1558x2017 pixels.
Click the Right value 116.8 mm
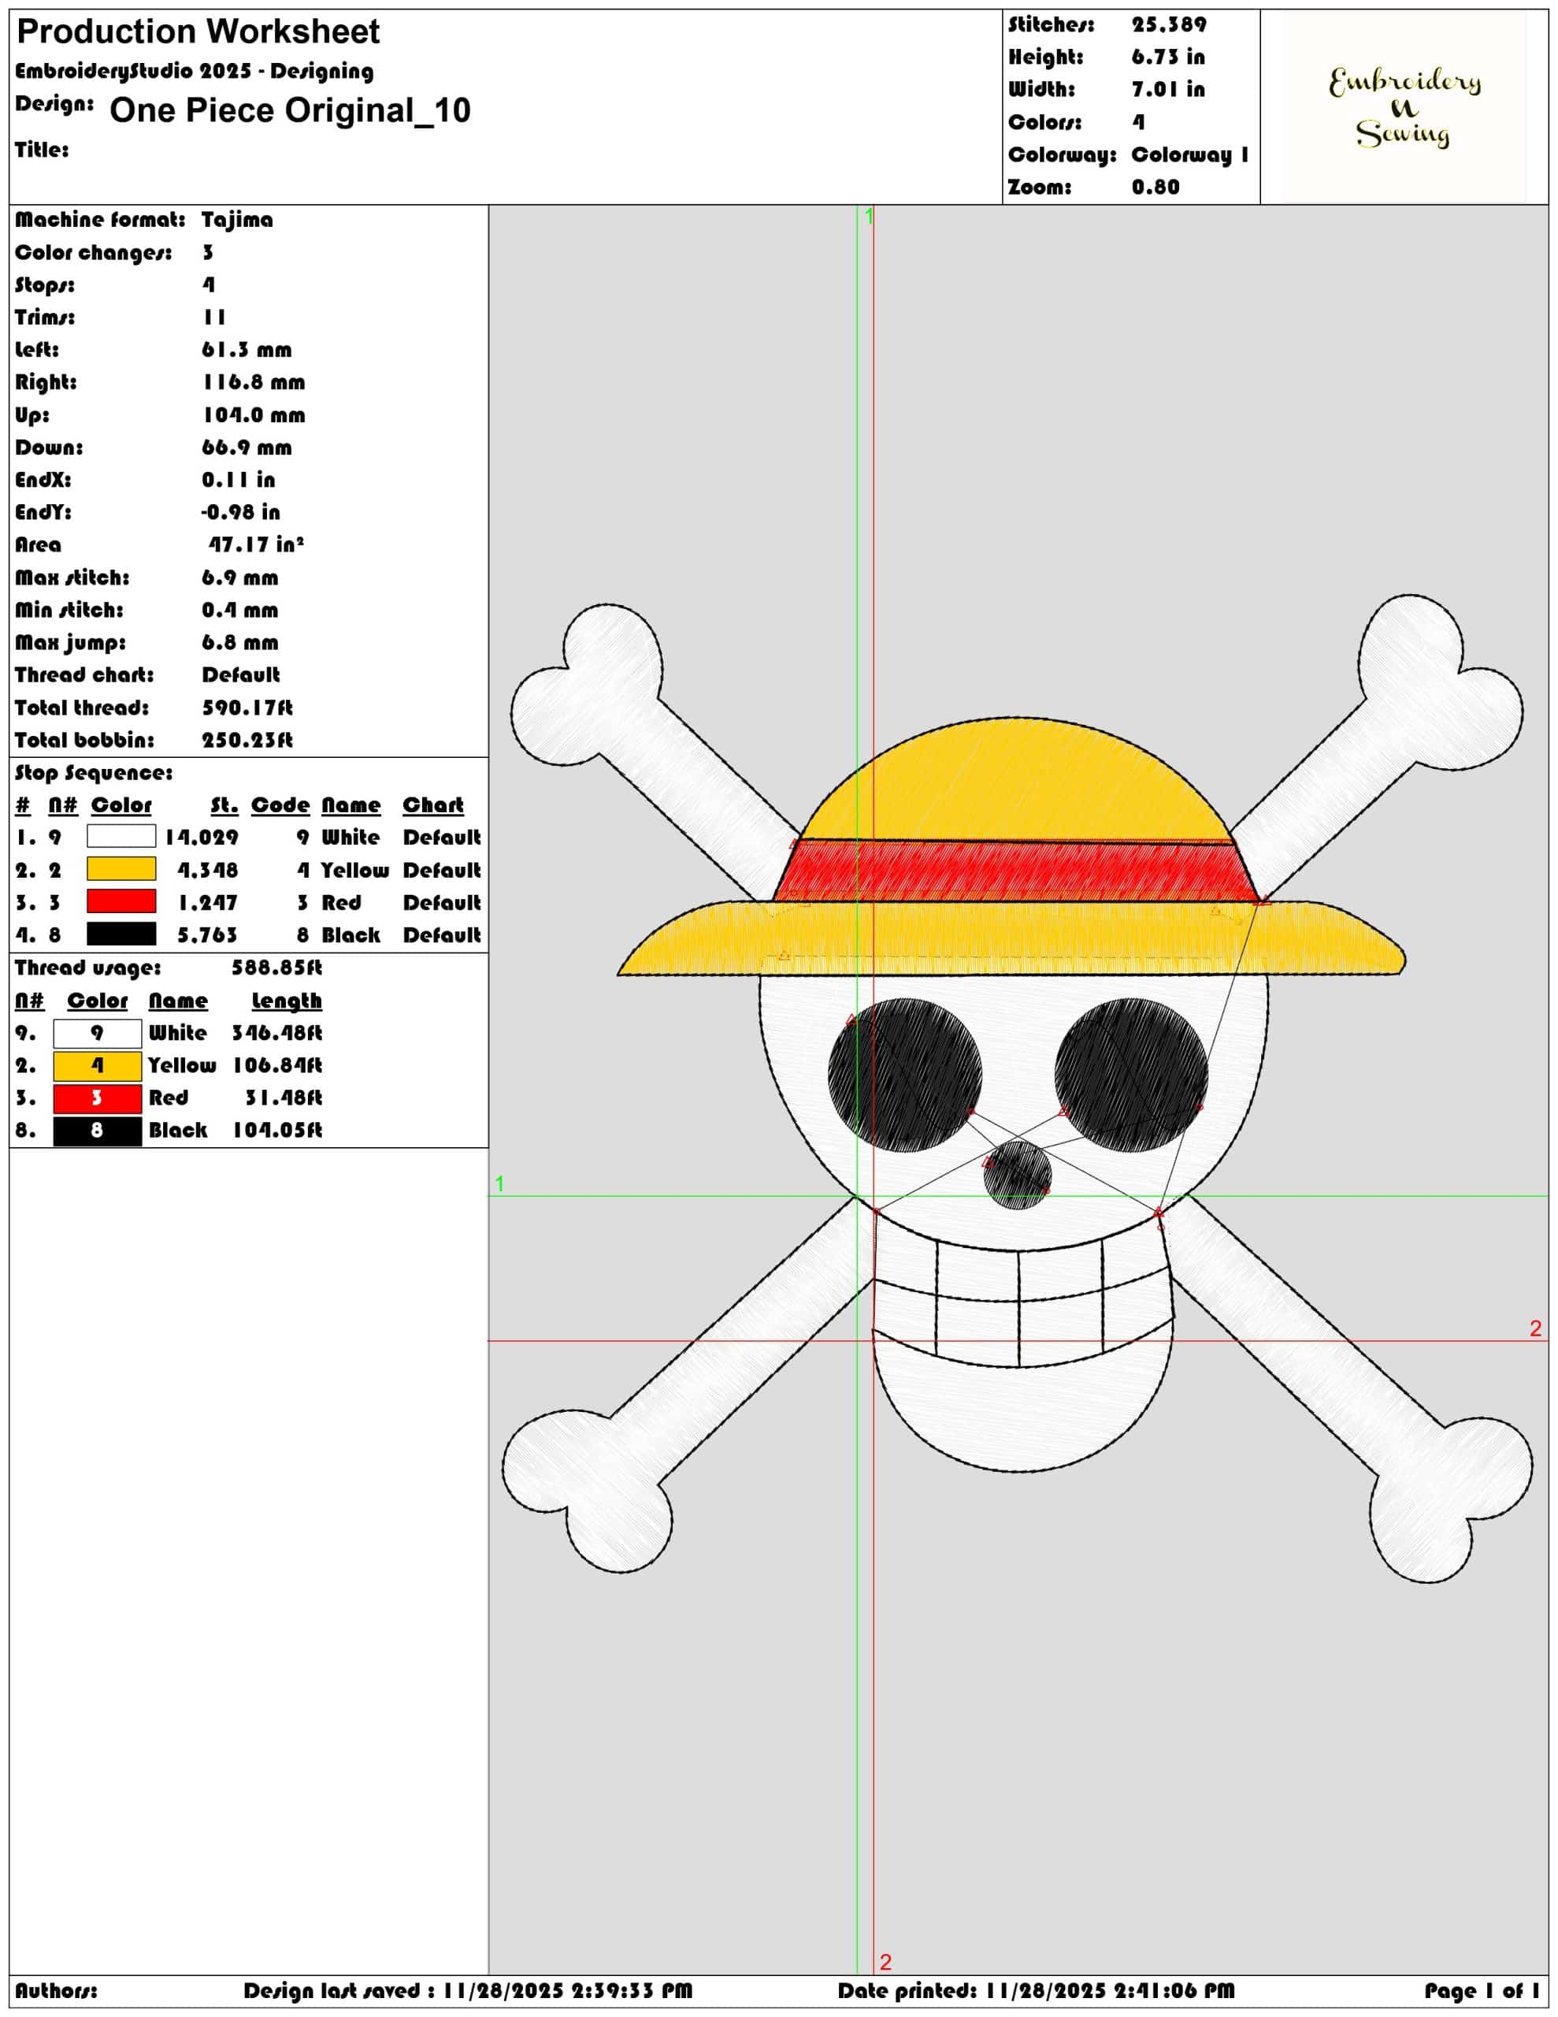(253, 382)
